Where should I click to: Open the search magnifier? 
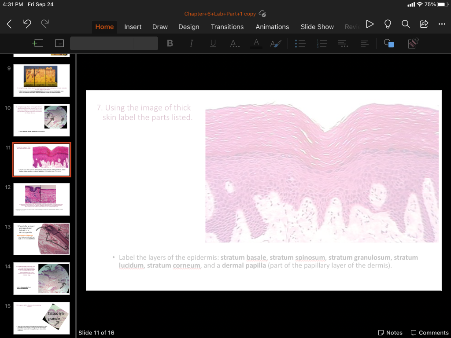pyautogui.click(x=406, y=24)
